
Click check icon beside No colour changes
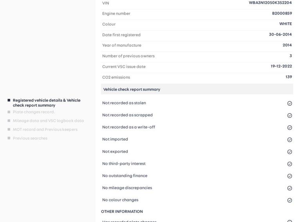290,200
